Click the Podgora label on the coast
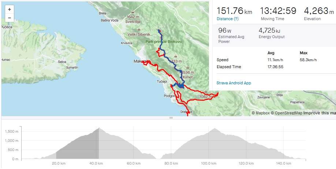336x169 pixels. (x=169, y=96)
